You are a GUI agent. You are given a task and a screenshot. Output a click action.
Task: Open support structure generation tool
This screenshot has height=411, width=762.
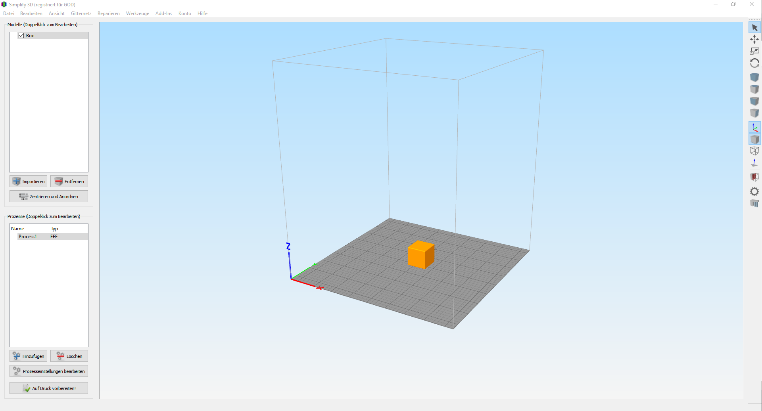coord(754,203)
